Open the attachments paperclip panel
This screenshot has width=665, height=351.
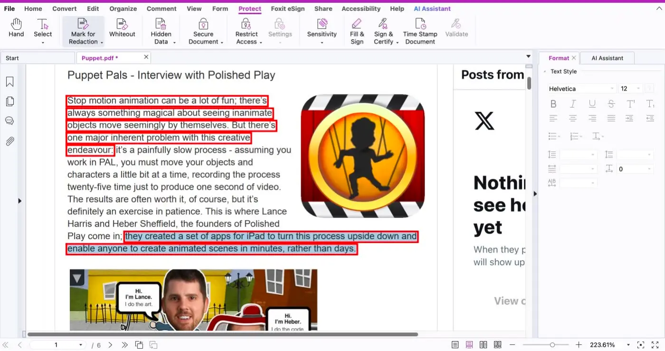[x=9, y=141]
